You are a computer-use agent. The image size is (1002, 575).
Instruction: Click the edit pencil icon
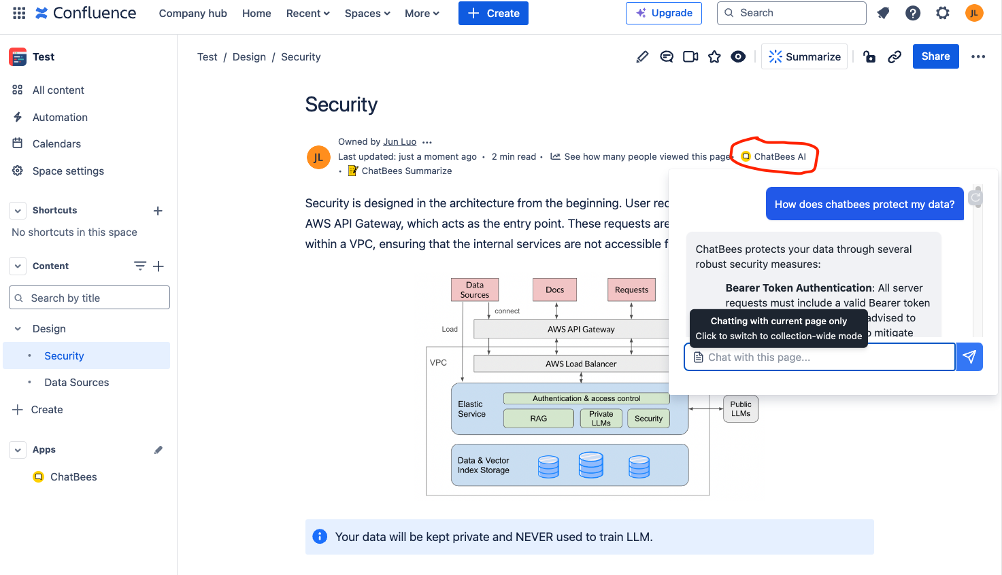coord(641,57)
